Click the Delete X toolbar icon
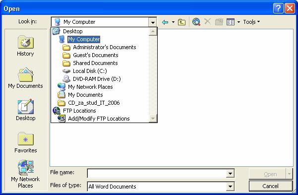 pyautogui.click(x=208, y=22)
